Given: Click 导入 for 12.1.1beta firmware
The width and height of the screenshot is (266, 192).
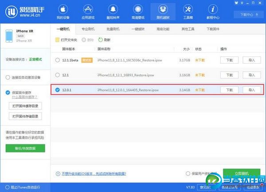Looking at the screenshot, I should tap(252, 60).
